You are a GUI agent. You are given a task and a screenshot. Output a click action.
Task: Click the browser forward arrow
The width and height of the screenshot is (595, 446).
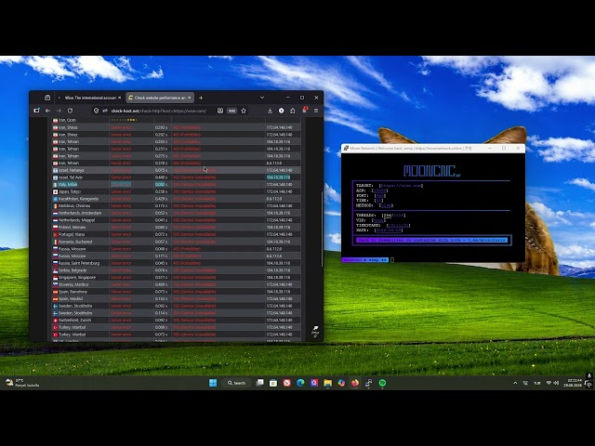59,111
